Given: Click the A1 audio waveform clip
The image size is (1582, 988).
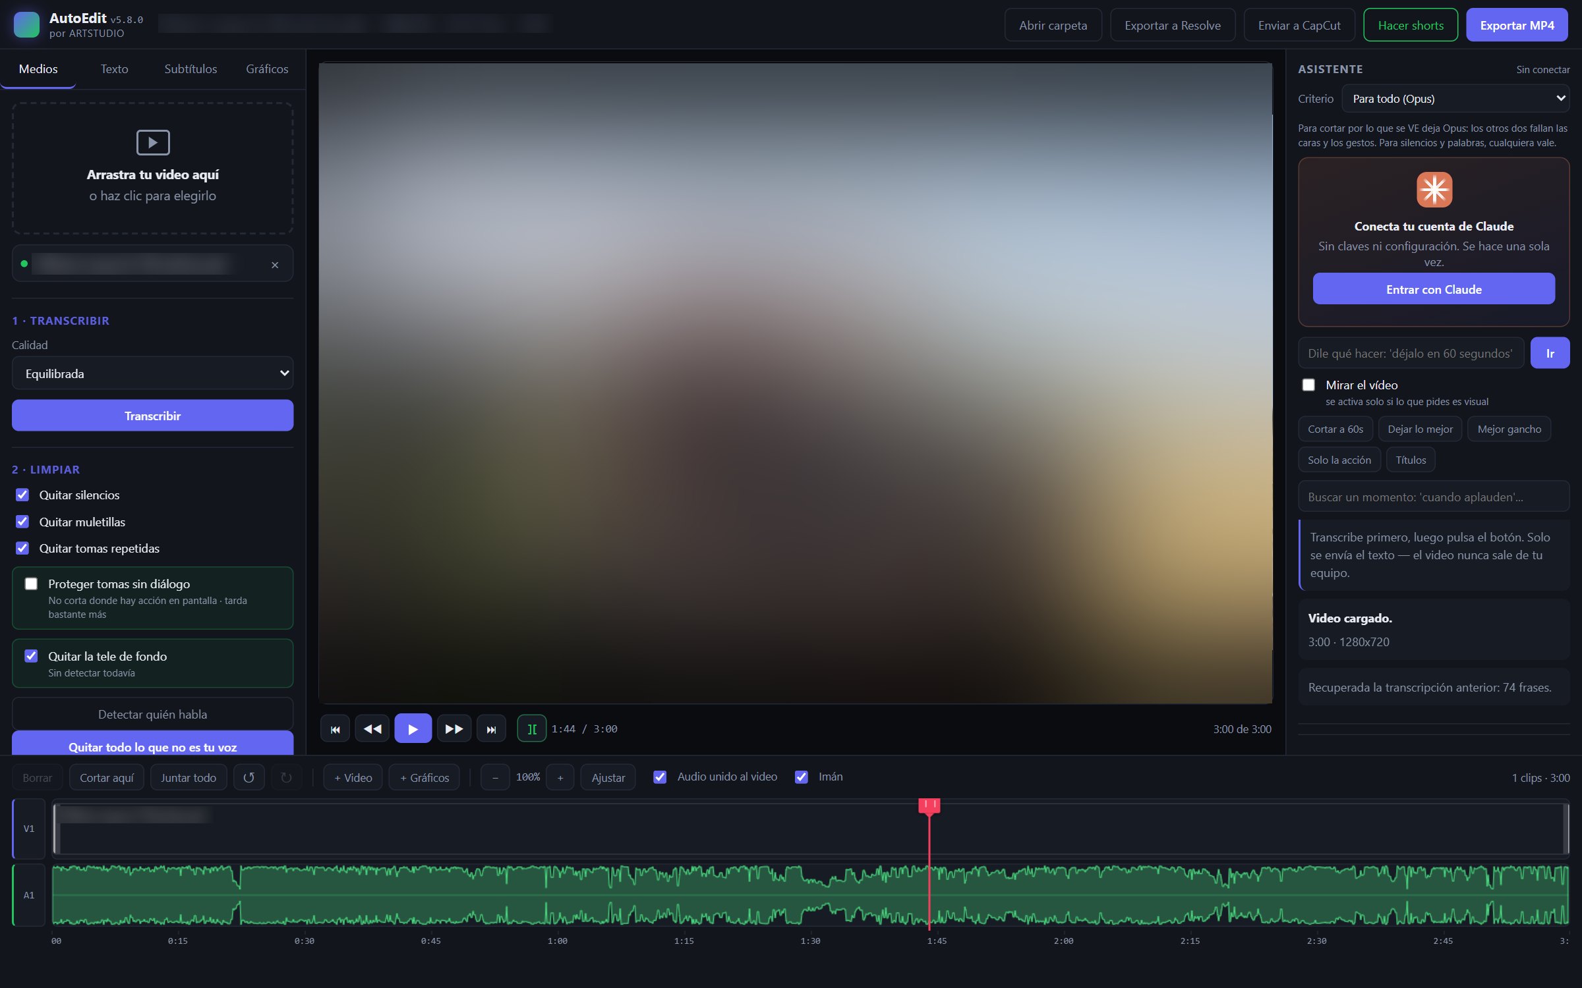Looking at the screenshot, I should pos(810,895).
